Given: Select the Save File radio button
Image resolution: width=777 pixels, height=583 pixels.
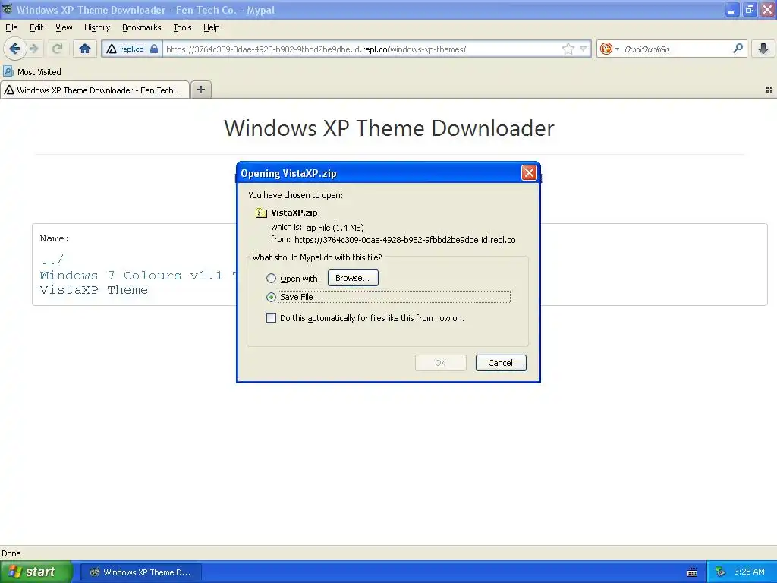Looking at the screenshot, I should tap(271, 297).
